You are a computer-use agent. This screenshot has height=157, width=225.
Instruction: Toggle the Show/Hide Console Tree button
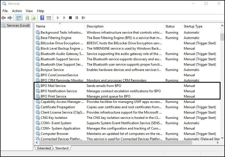click(19, 18)
